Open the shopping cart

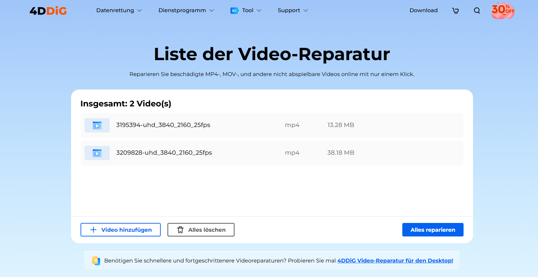[x=455, y=11]
